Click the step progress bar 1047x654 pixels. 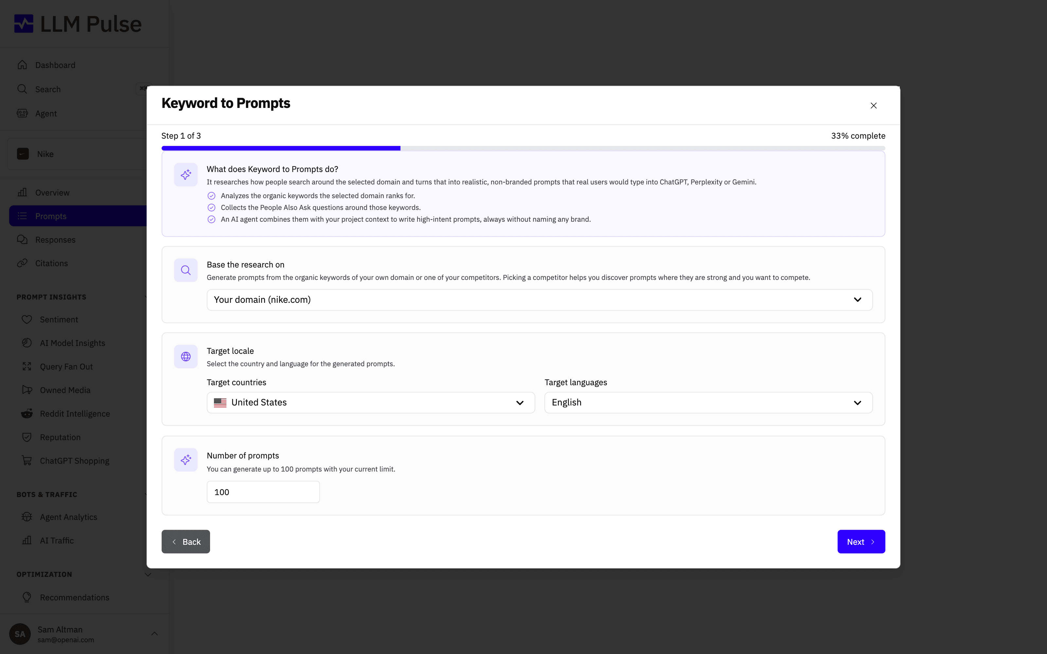coord(523,148)
